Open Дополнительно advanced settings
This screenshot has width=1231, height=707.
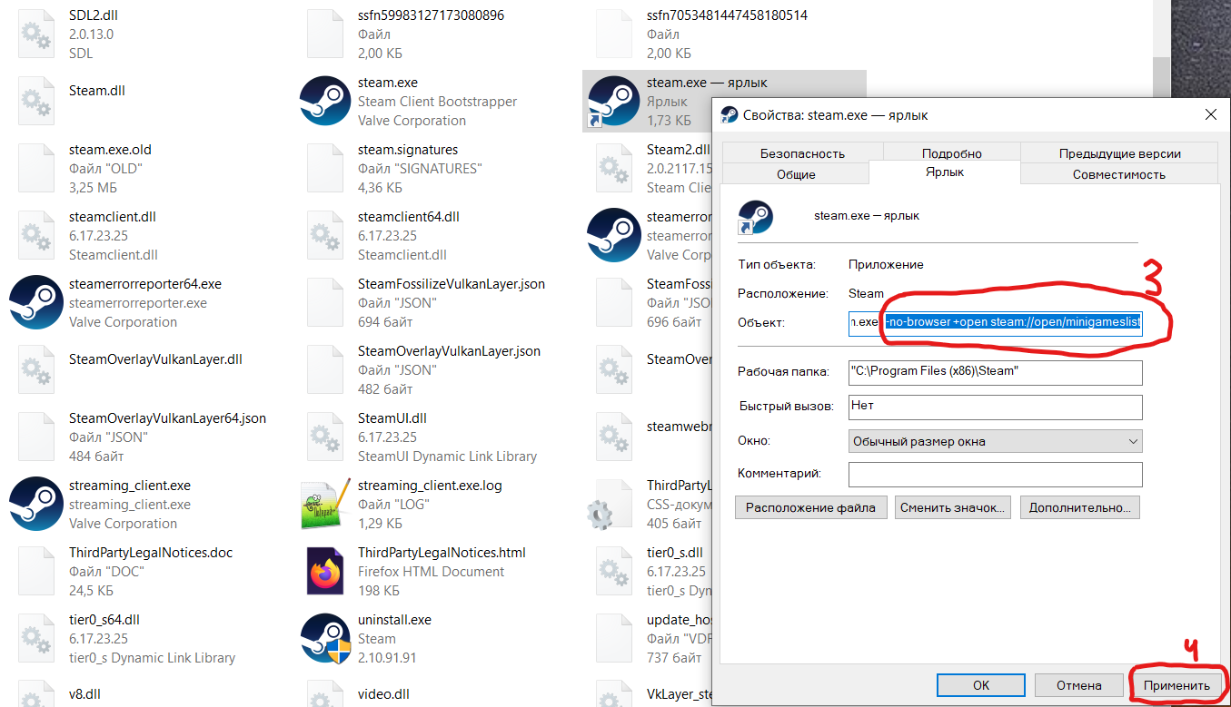[1080, 507]
